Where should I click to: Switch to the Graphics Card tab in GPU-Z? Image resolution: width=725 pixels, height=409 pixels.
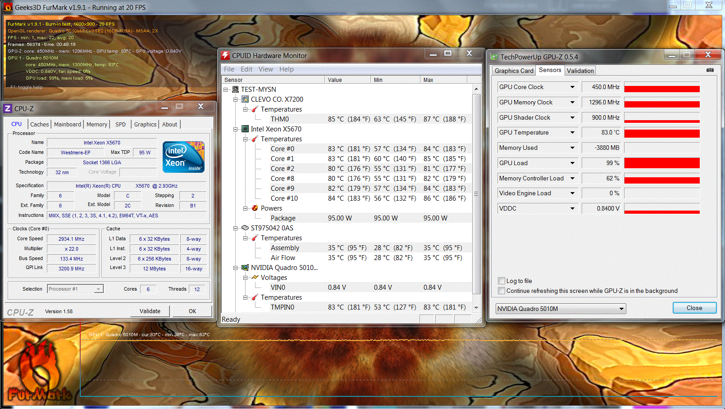click(x=514, y=71)
